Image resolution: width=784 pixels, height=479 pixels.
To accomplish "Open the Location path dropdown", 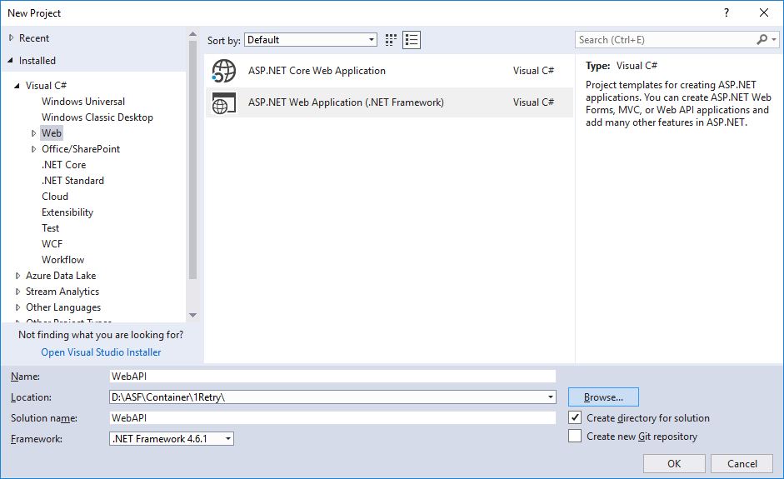I will (x=551, y=397).
